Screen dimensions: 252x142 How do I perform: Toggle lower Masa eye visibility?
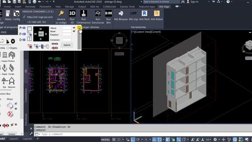tap(16, 109)
